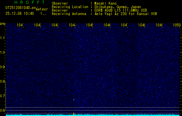This screenshot has width=182, height=116.
Task: Select the UT2512061040 filename label
Action: pos(20,8)
